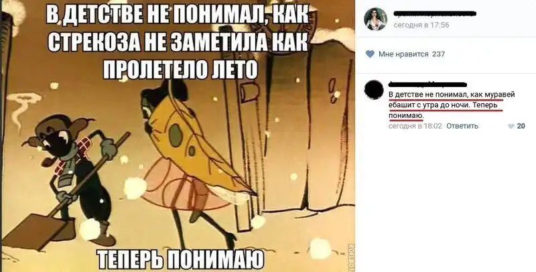Image resolution: width=536 pixels, height=272 pixels.
Task: Like the comment using its small heart
Action: click(x=511, y=126)
